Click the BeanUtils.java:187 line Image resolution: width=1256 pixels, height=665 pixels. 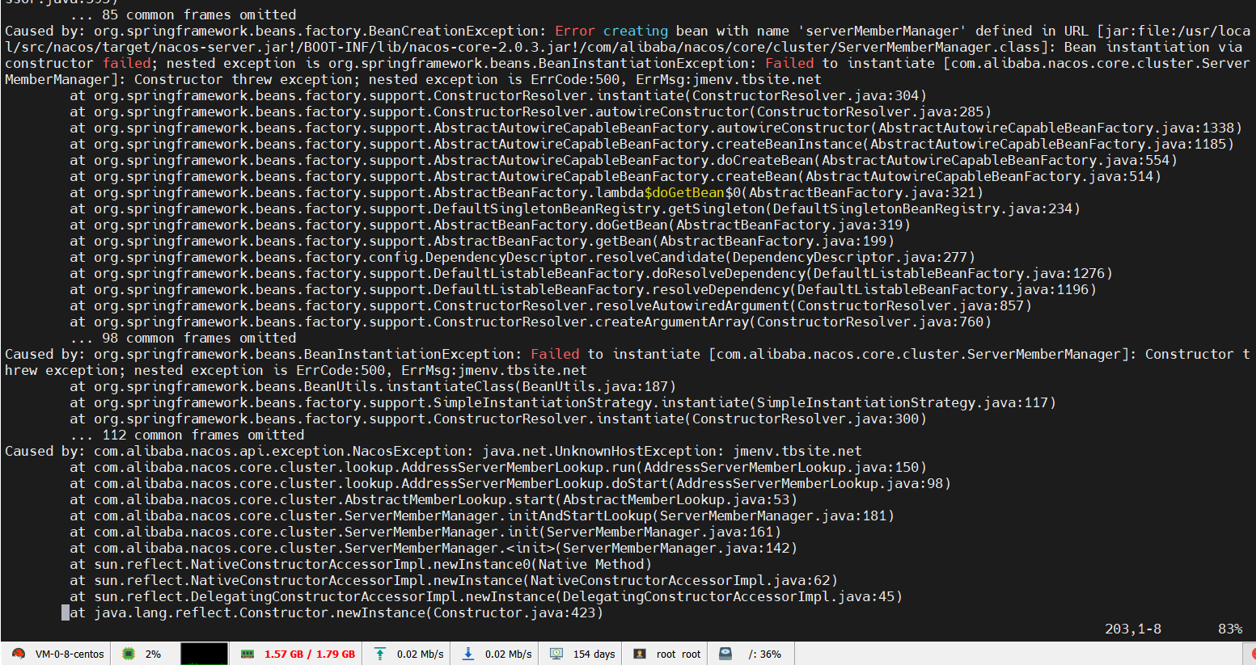click(x=373, y=386)
